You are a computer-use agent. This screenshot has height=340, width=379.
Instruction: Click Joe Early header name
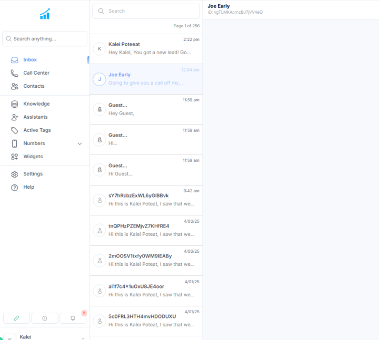pos(218,6)
